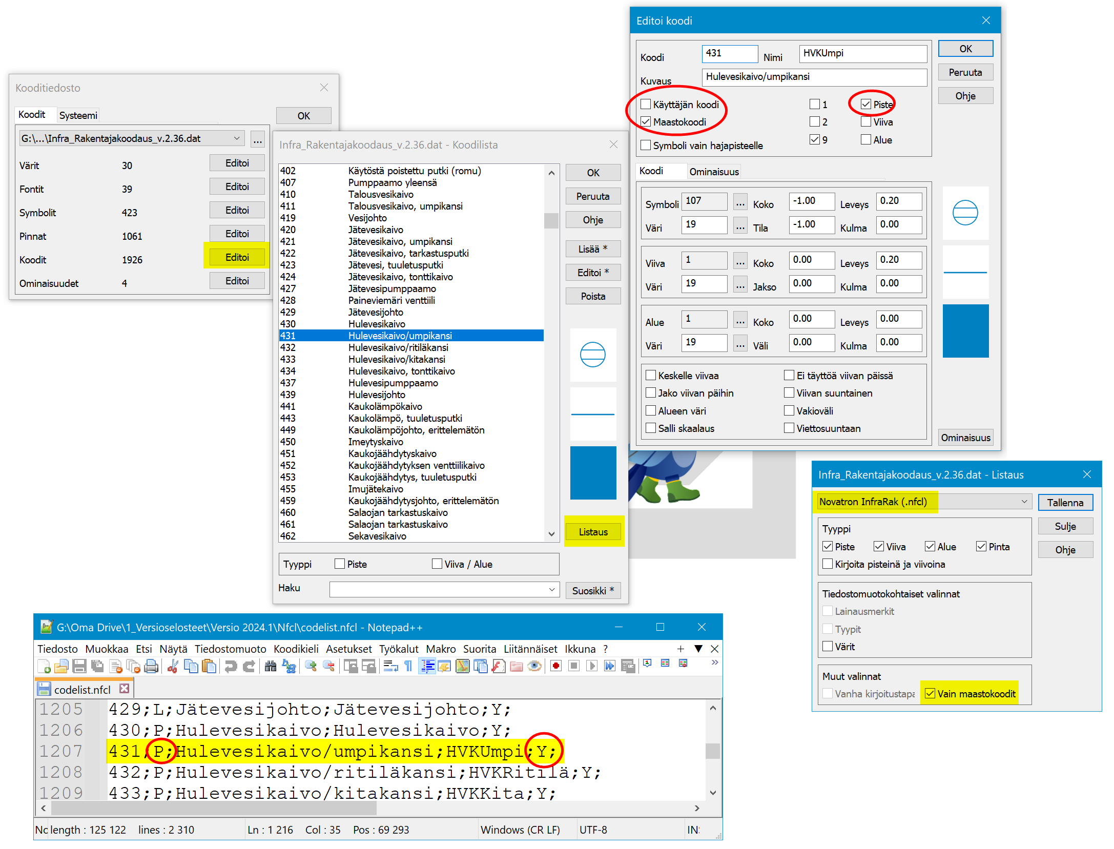Enable the Käyttäjän koodi checkbox

click(646, 105)
